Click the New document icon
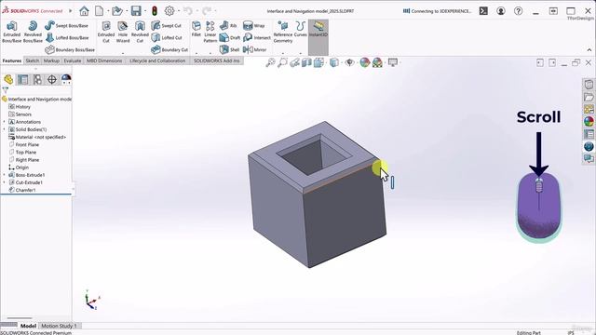Viewport: 596px width, 335px height. click(x=100, y=11)
